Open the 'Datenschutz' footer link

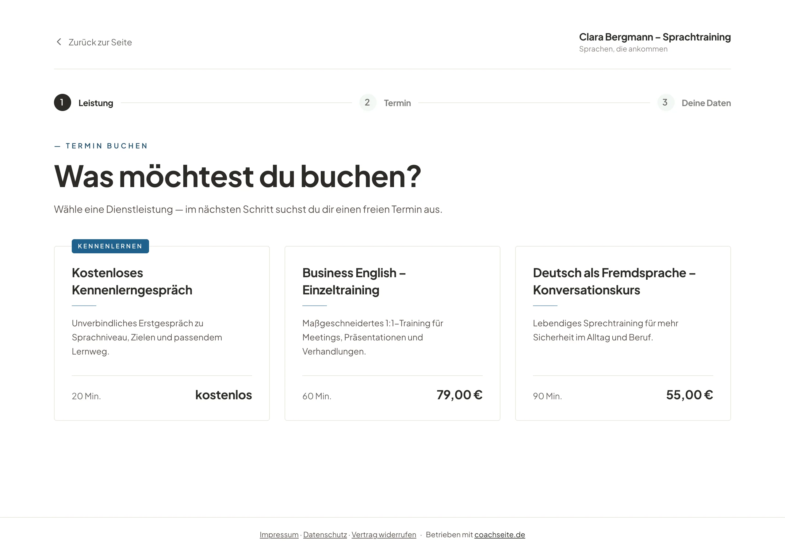325,535
